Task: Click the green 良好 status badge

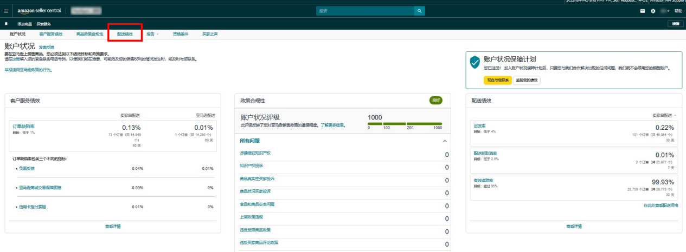Action: click(x=435, y=100)
